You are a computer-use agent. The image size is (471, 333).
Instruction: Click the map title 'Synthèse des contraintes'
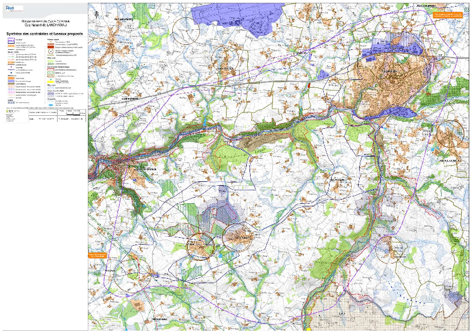[x=44, y=34]
